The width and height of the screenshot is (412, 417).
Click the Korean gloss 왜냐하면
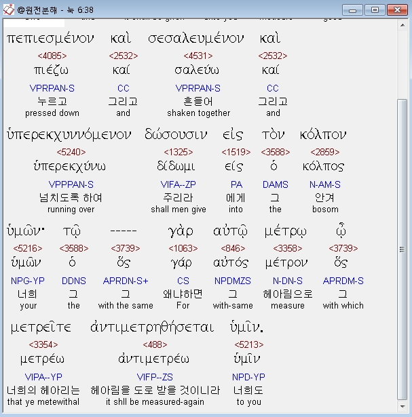(183, 294)
